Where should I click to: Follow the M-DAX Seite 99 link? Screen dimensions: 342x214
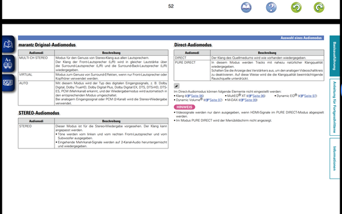(x=248, y=100)
